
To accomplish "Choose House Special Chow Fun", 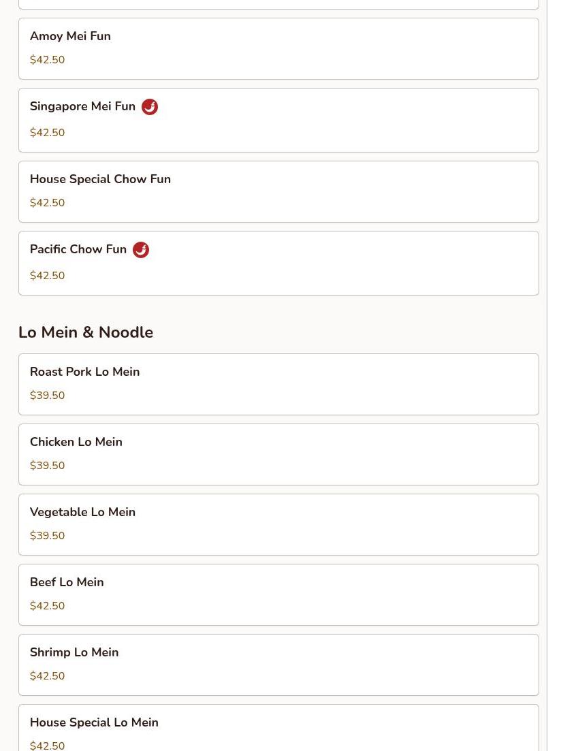I will (278, 191).
